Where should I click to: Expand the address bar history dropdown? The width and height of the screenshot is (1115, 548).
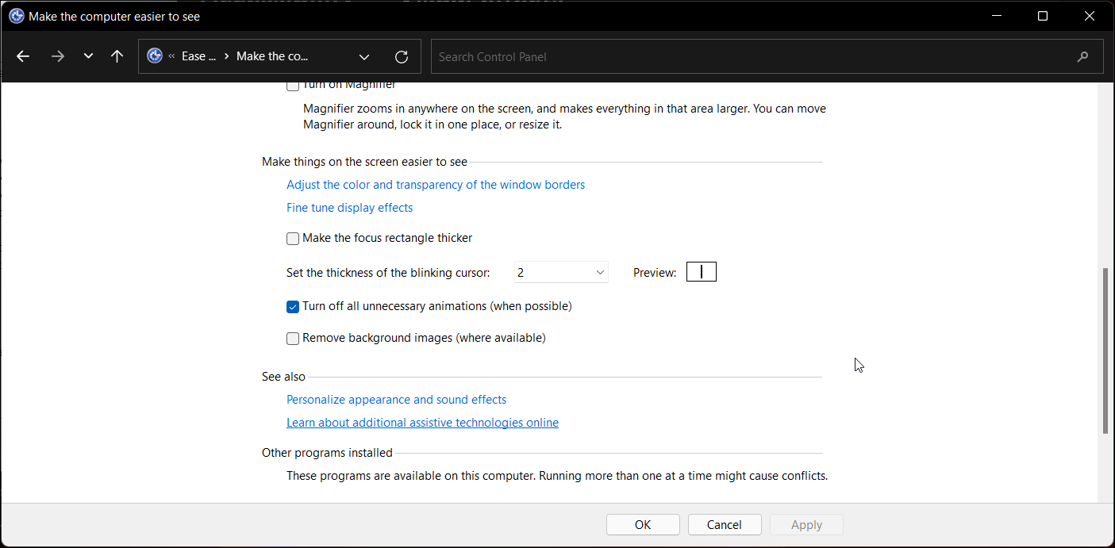[364, 56]
